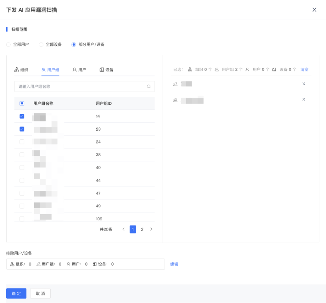Screen dimensions: 326x303
Task: Click the 用户组 2 个 count text
Action: (x=232, y=70)
